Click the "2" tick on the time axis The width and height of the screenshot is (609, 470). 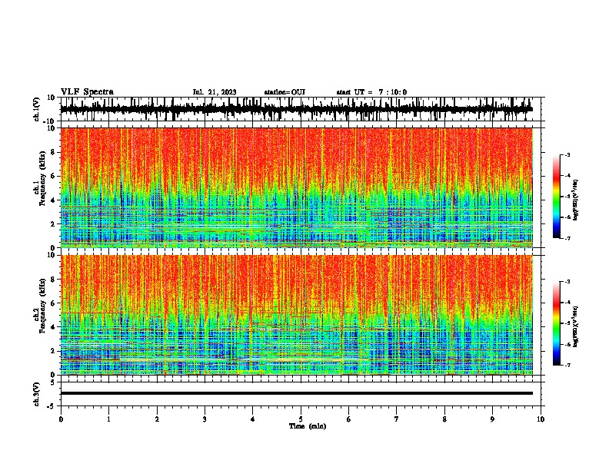[157, 419]
